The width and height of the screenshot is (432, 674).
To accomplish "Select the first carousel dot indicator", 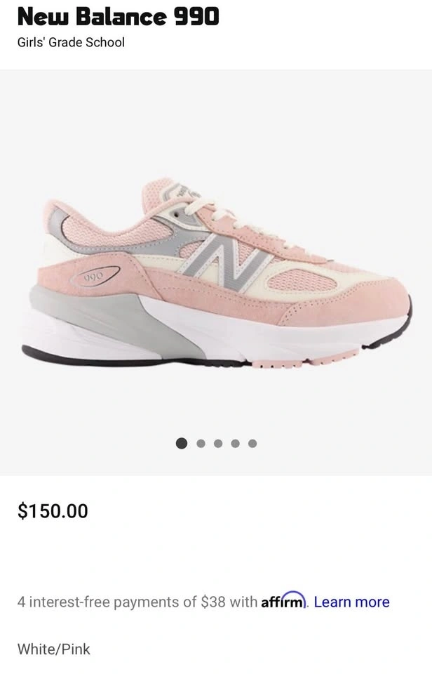I will [x=182, y=443].
